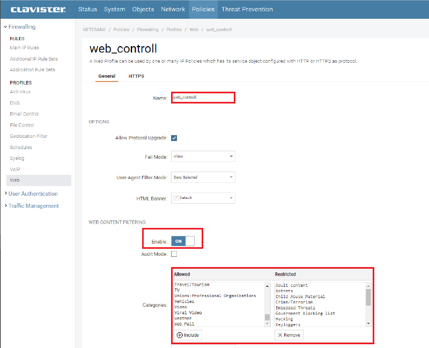Click the Clavister logo

38,9
